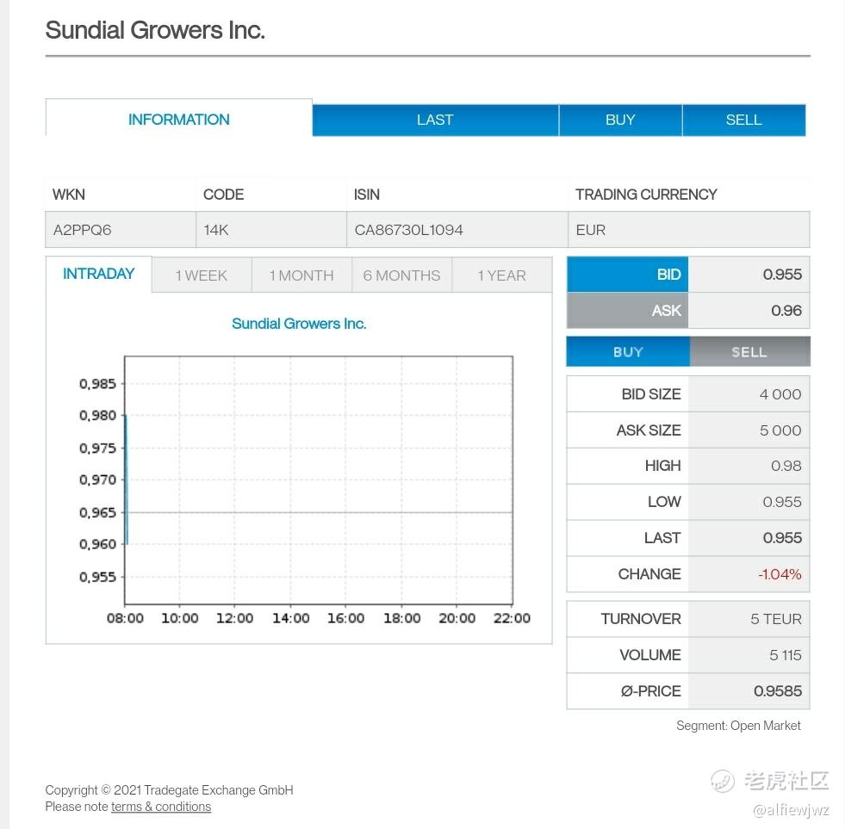Click the TRADING CURRENCY column header
Screen dimensions: 845x829
pos(646,195)
